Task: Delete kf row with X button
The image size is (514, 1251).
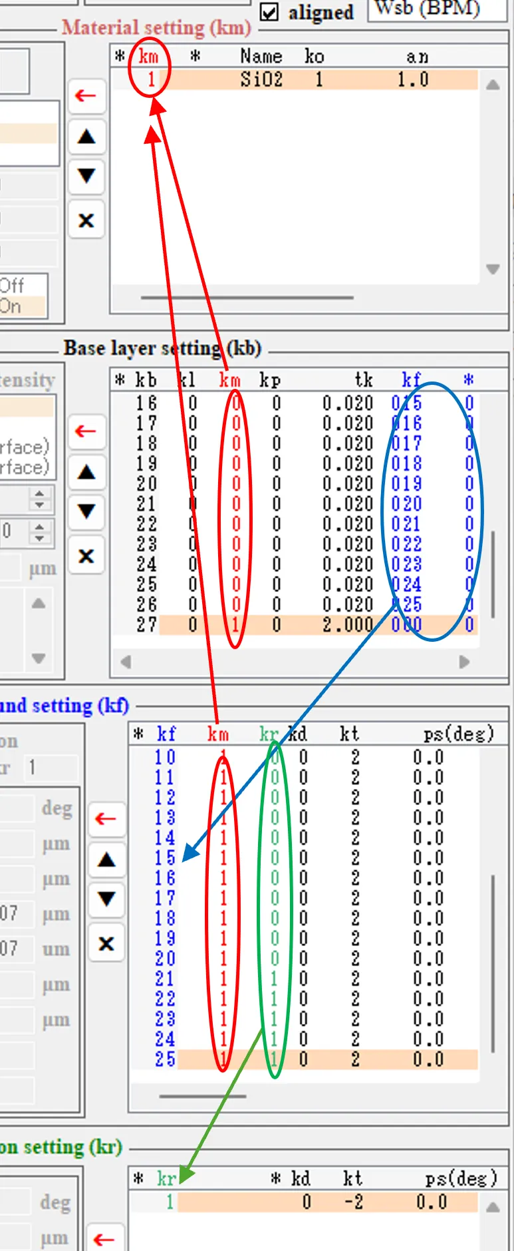Action: (x=106, y=943)
